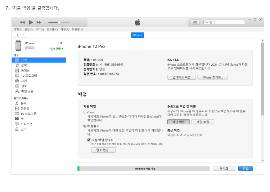Click the 동기화 button
The image size is (270, 192).
224,169
